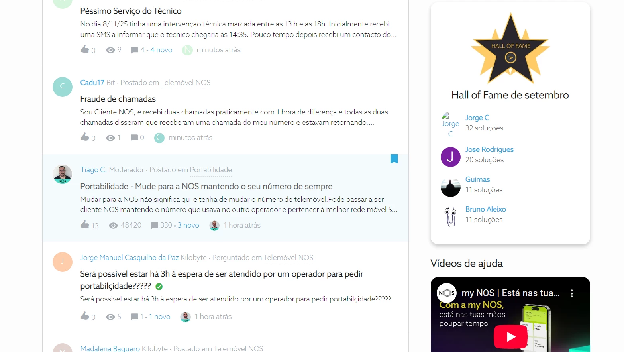Open Tiago C. moderator profile photo
The height and width of the screenshot is (352, 624).
point(63,174)
